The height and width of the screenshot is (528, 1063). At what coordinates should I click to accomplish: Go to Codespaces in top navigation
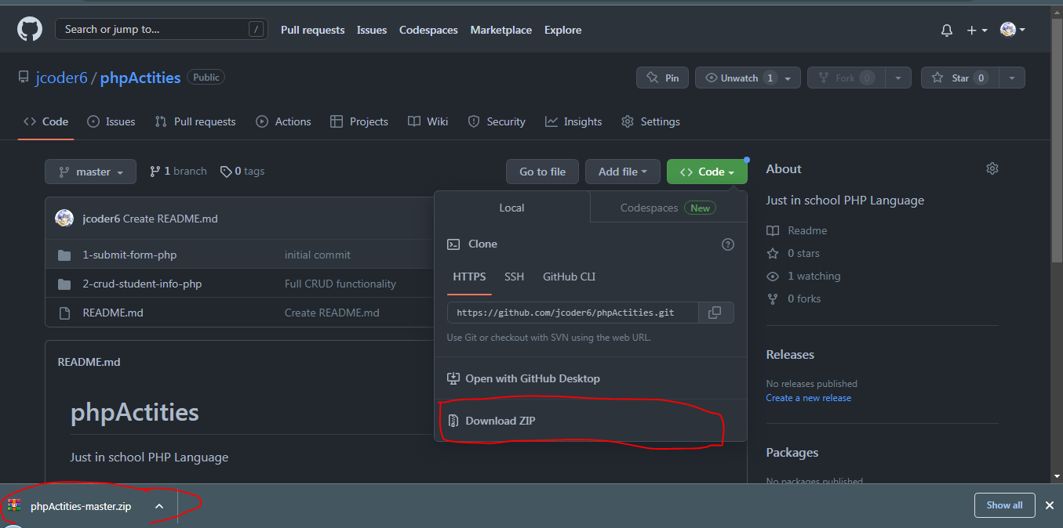tap(428, 30)
